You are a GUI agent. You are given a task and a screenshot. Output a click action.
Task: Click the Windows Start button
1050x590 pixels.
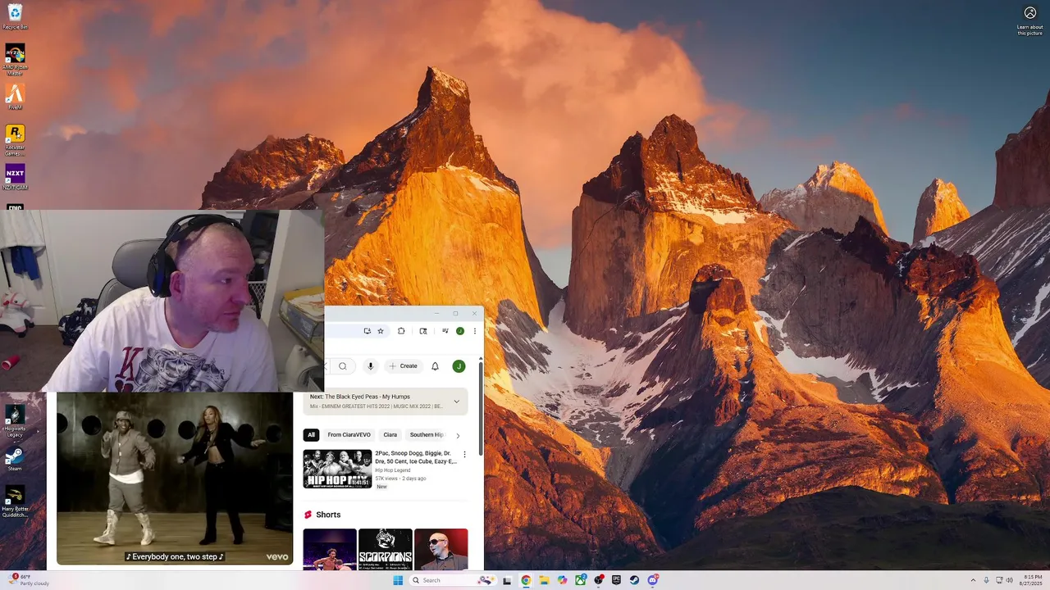click(398, 580)
